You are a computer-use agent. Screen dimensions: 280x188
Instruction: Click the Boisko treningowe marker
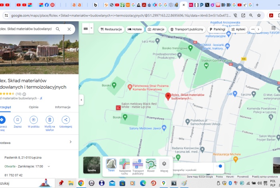(x=190, y=48)
